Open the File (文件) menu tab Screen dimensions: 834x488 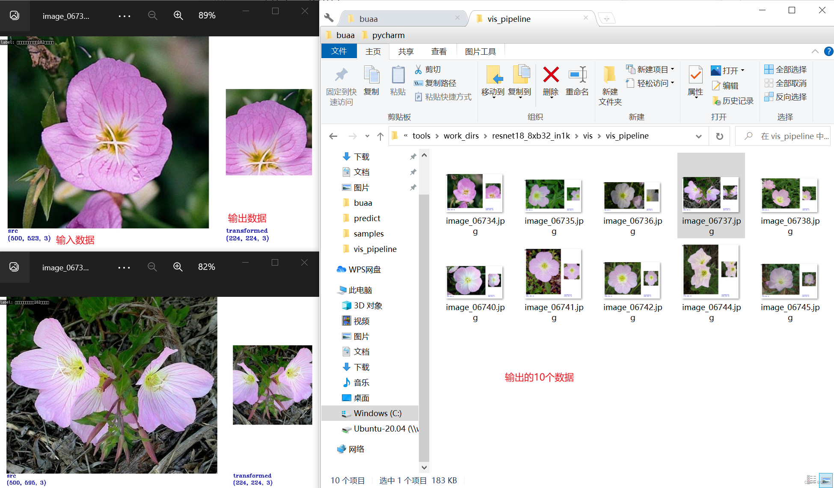339,51
